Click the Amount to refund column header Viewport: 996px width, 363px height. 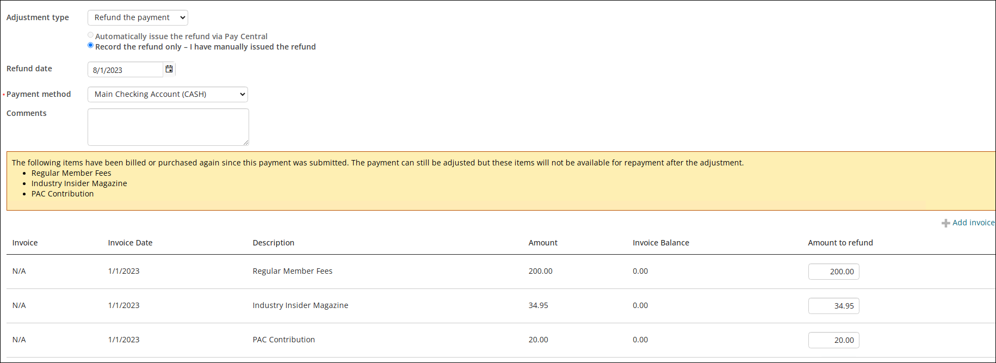pyautogui.click(x=840, y=243)
